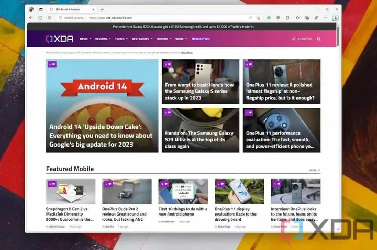The image size is (377, 250).
Task: Open the First 10 things to do title
Action: 183,211
